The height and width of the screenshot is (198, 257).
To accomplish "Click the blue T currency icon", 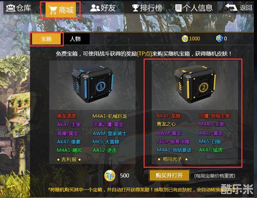I will click(219, 39).
